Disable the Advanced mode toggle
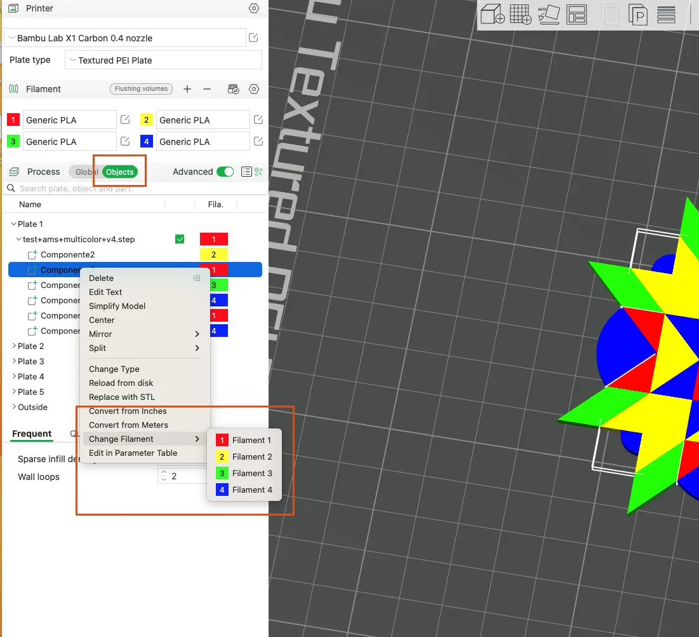The width and height of the screenshot is (699, 637). pos(225,172)
